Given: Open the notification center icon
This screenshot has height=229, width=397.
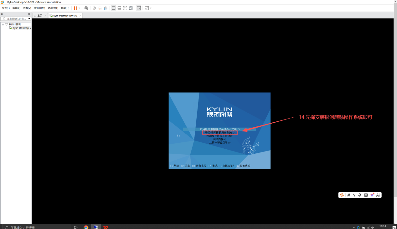Looking at the screenshot, I should pos(394,227).
